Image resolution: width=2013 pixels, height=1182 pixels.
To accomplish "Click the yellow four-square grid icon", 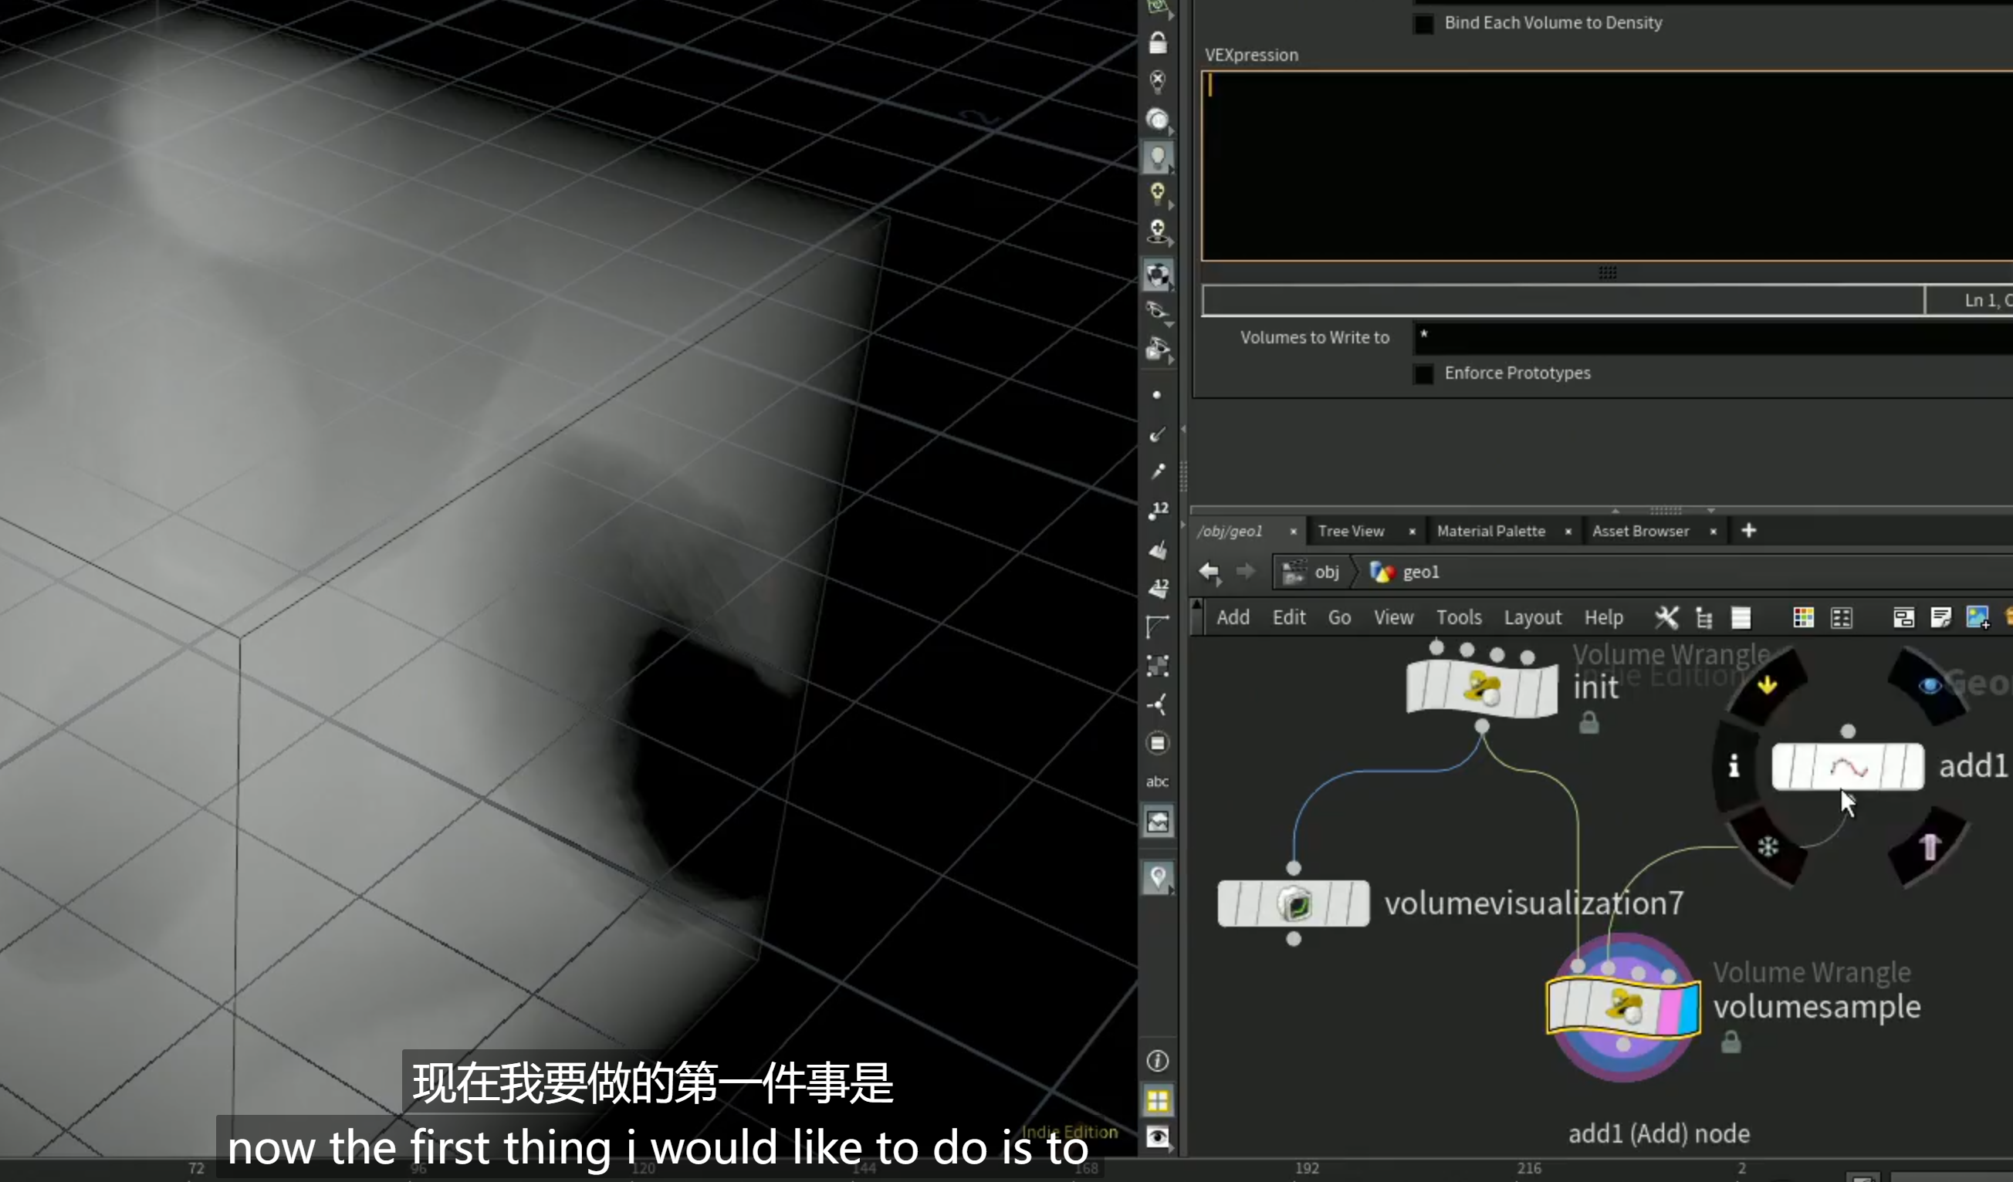I will 1158,1101.
